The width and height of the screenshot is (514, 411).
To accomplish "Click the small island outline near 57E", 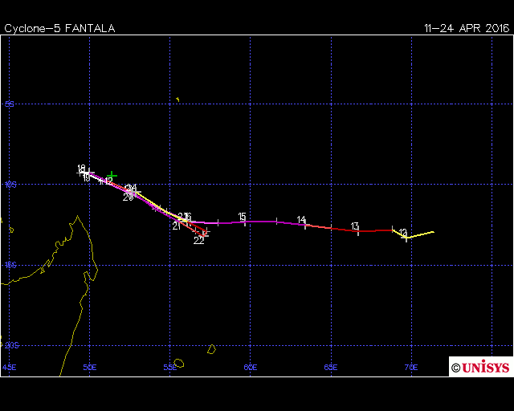I will tap(211, 349).
